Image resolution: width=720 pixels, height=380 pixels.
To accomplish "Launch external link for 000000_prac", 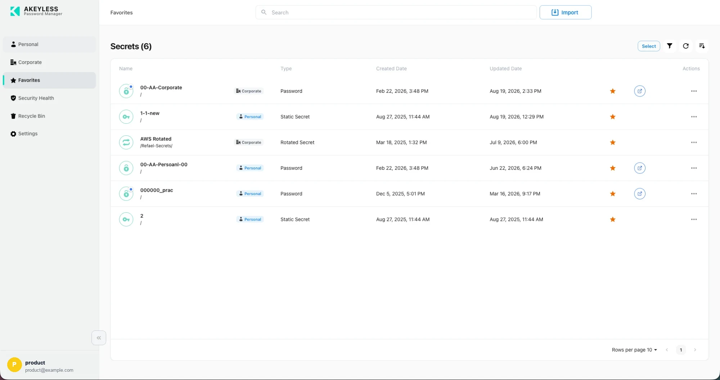I will coord(639,194).
